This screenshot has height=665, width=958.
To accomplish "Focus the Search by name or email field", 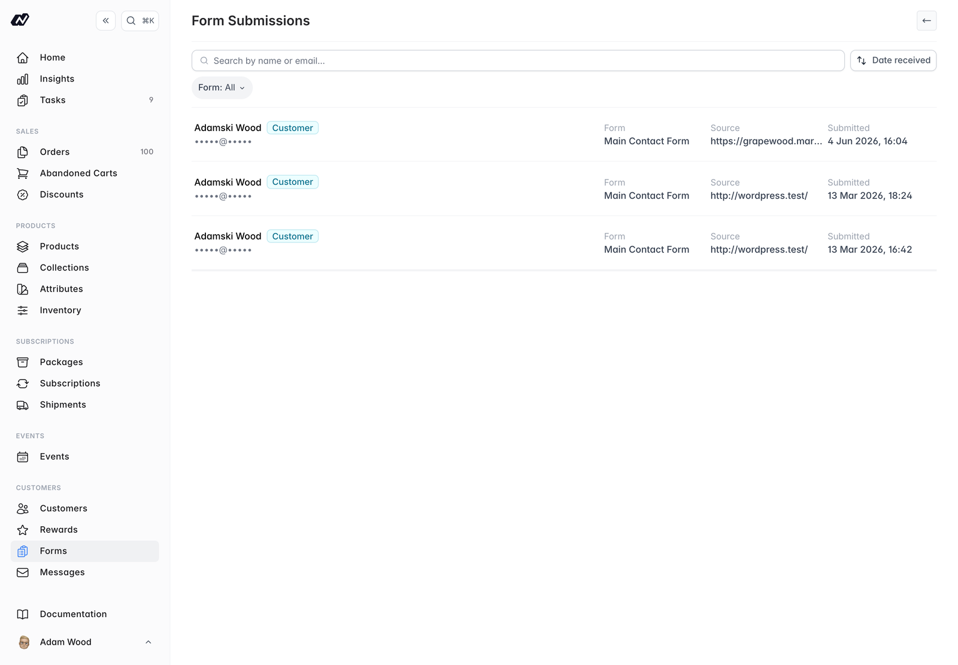I will click(518, 60).
